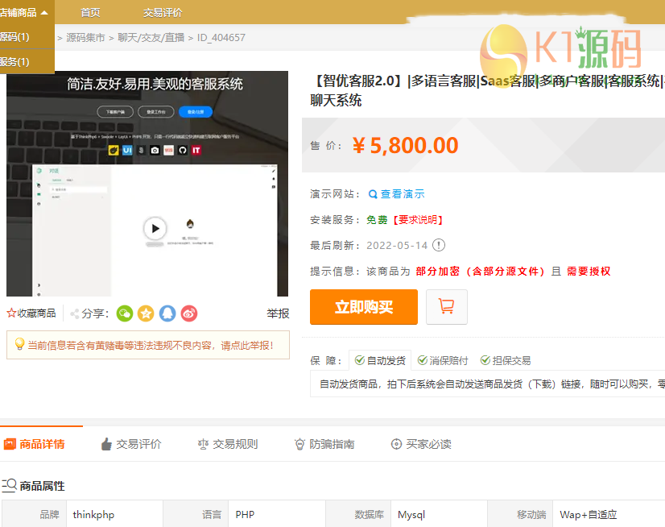Click 源码集市 breadcrumb link
This screenshot has width=665, height=527.
point(85,38)
